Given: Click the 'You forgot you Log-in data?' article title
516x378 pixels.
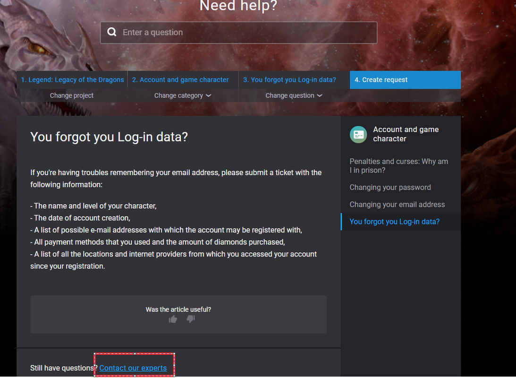Looking at the screenshot, I should (109, 137).
